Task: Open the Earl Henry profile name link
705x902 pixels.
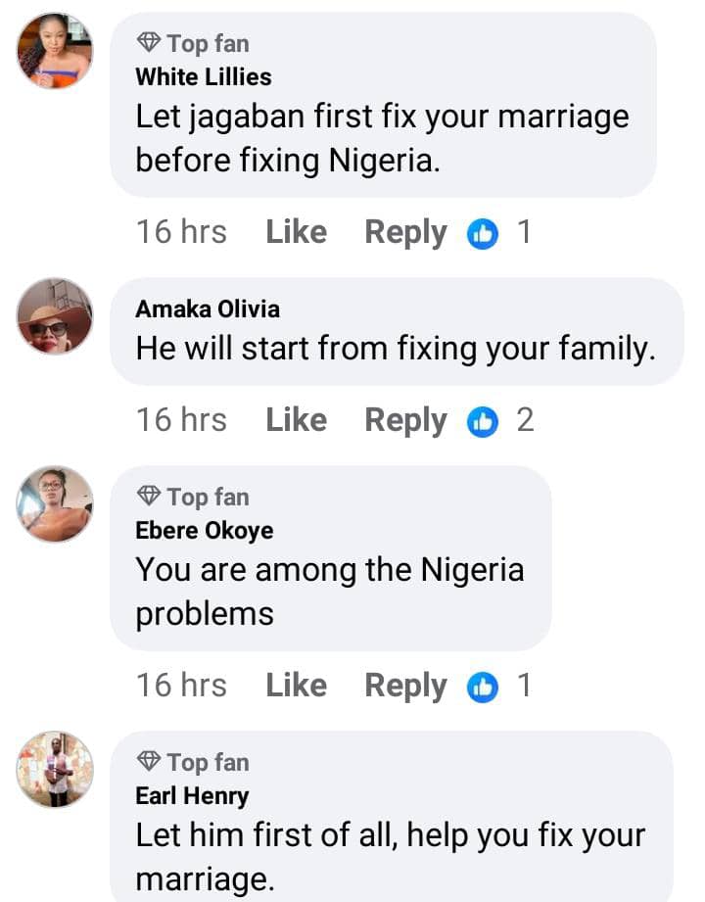Action: 192,796
